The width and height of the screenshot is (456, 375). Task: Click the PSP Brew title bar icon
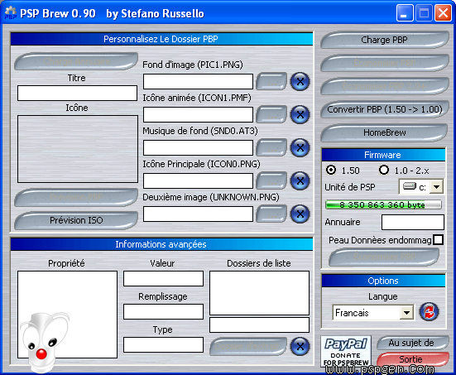click(11, 13)
